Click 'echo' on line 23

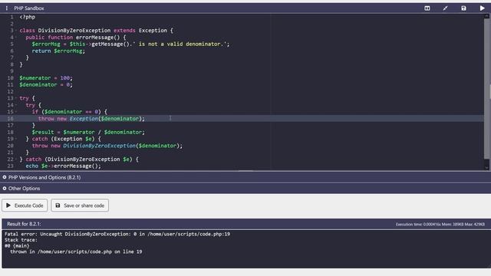[x=32, y=166]
